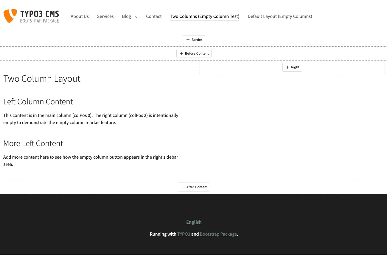Add content using the Right column button
This screenshot has width=387, height=255.
click(292, 67)
